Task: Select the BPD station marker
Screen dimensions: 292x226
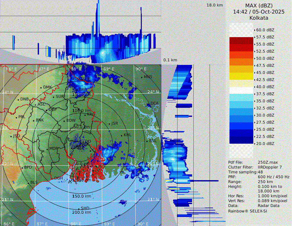Action: pos(22,168)
